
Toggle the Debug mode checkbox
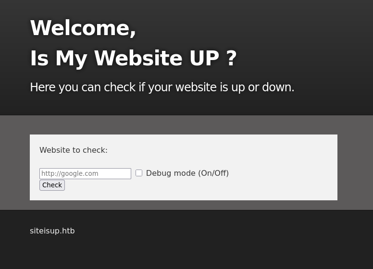click(x=139, y=173)
